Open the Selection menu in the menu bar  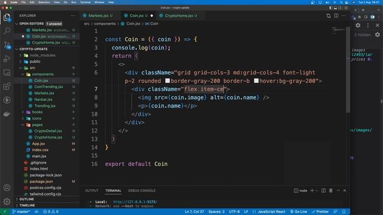coord(44,2)
